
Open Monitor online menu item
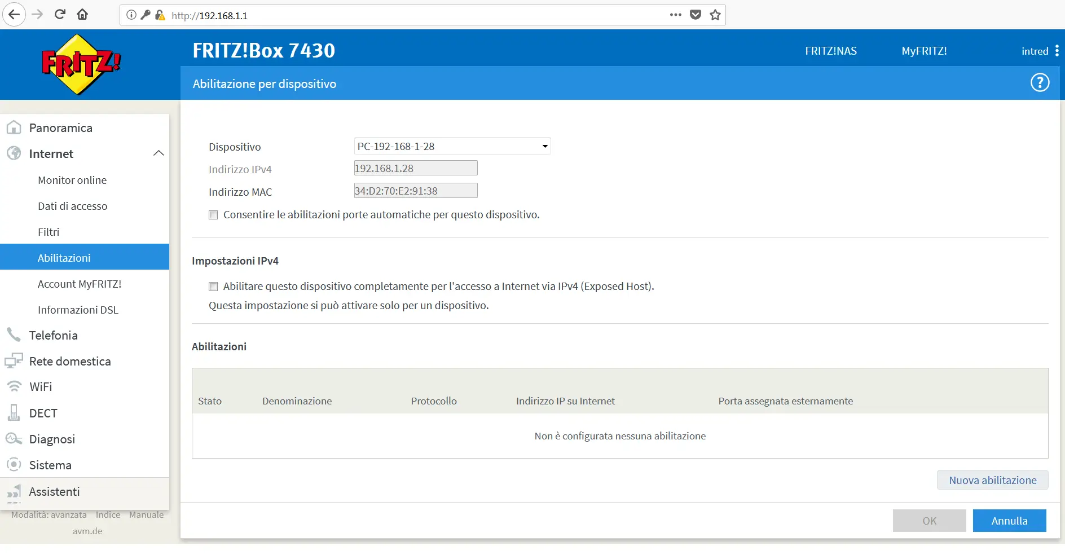click(x=72, y=180)
